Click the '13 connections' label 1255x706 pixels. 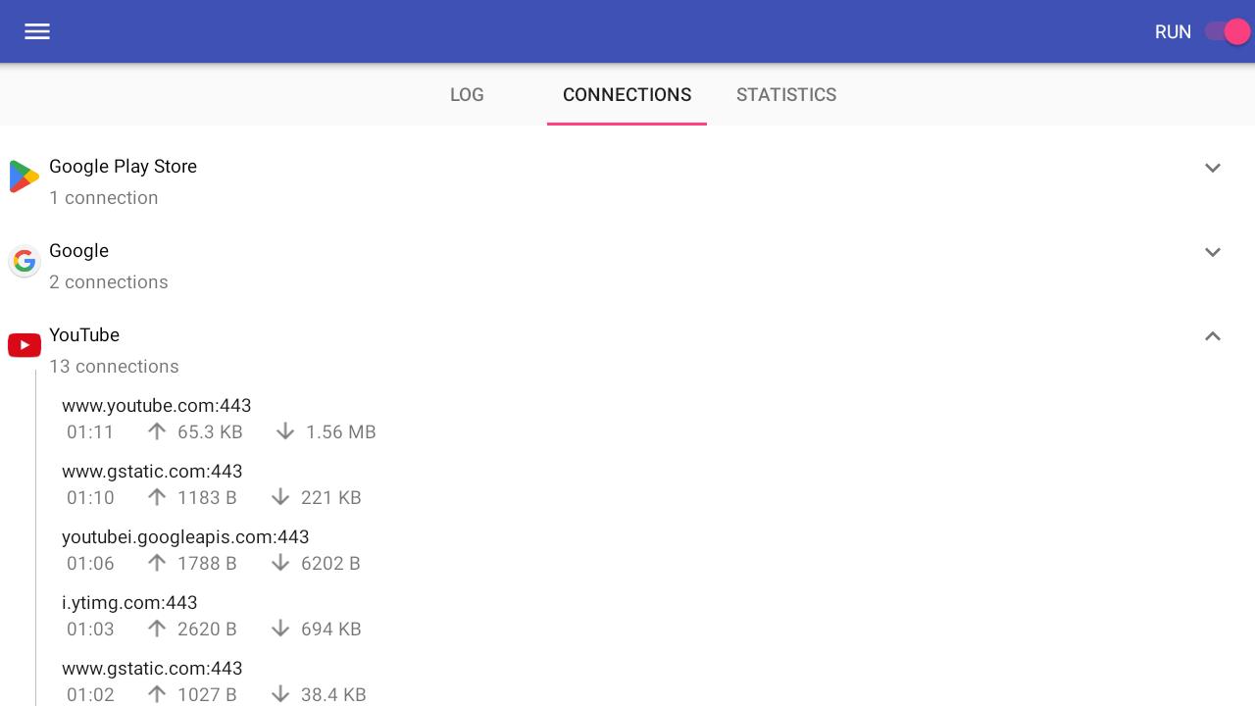click(x=114, y=367)
